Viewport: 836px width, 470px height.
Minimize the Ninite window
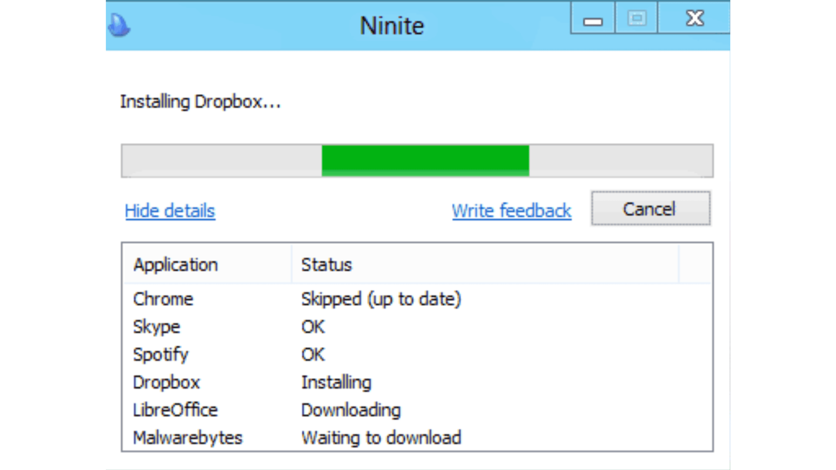point(593,17)
